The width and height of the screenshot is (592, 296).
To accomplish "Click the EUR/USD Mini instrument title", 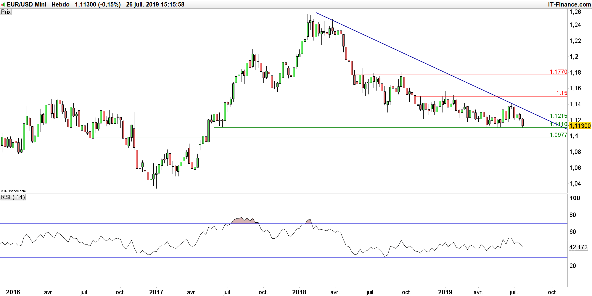I will pos(27,4).
